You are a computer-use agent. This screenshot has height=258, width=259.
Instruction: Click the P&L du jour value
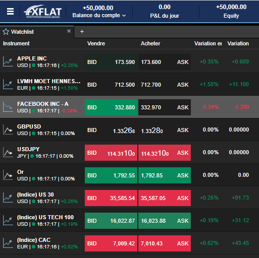tap(165, 7)
